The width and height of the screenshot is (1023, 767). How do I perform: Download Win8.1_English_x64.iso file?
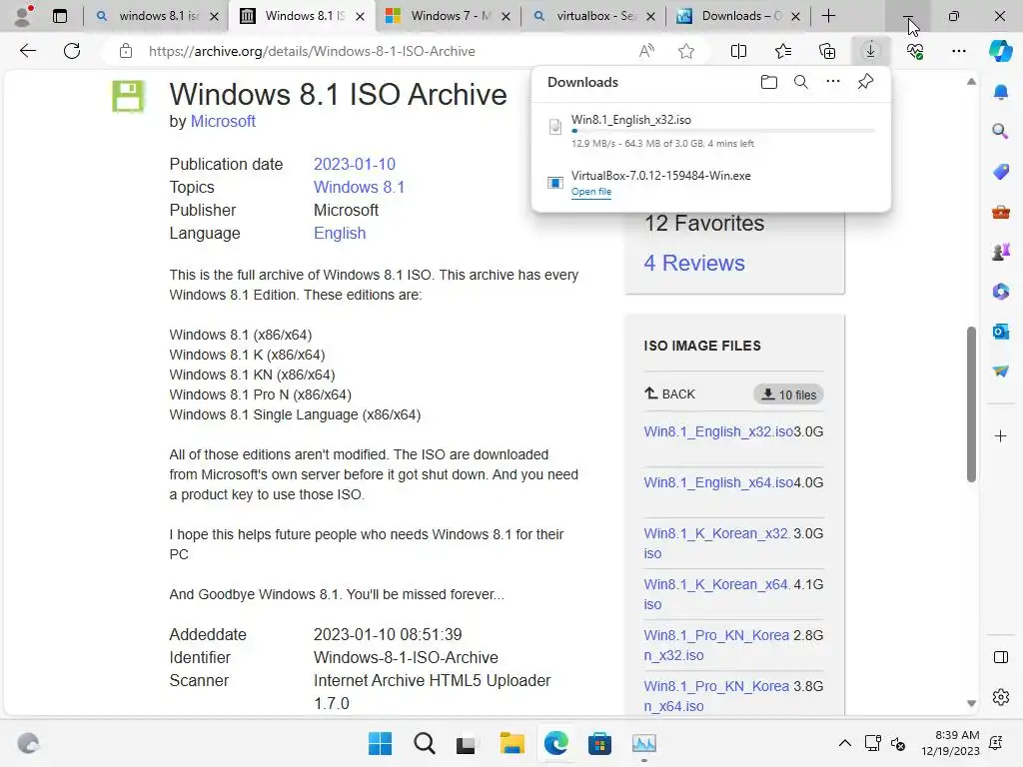718,482
